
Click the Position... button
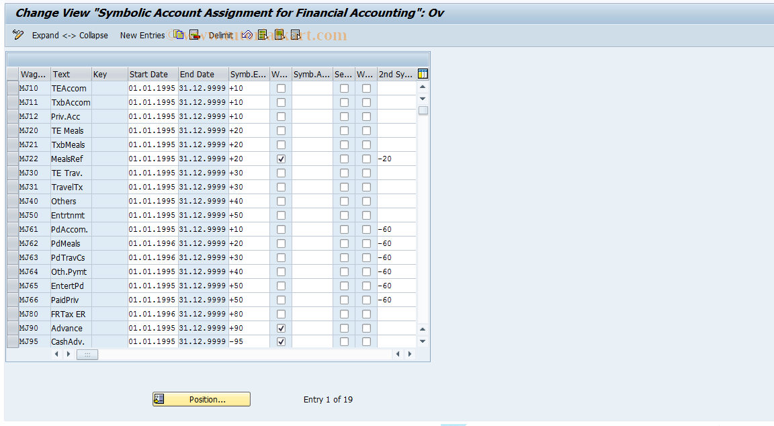202,399
